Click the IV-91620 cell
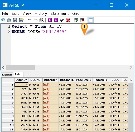Viewport: 135px width, 132px height. pos(35,89)
